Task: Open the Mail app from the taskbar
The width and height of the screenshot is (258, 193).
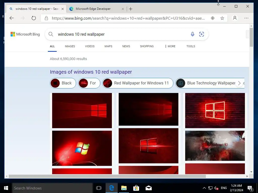Action: click(149, 188)
